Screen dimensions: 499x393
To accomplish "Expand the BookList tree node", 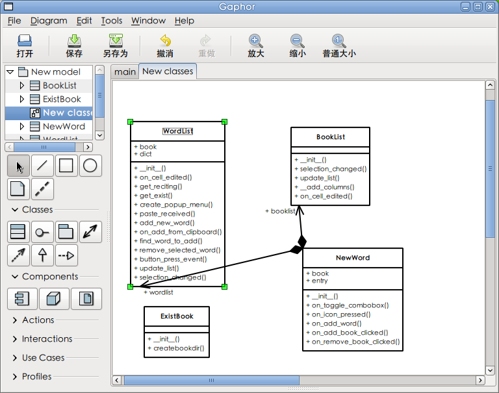I will (21, 86).
